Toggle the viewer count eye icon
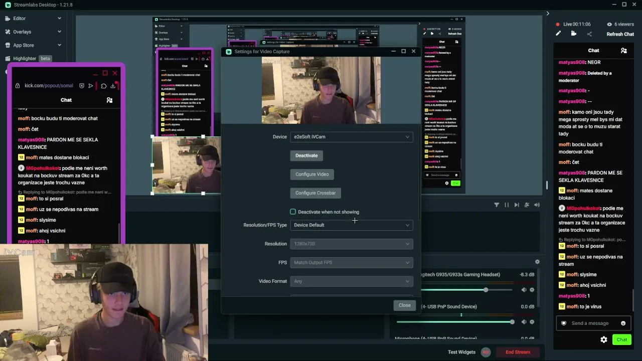642x361 pixels. tap(609, 24)
